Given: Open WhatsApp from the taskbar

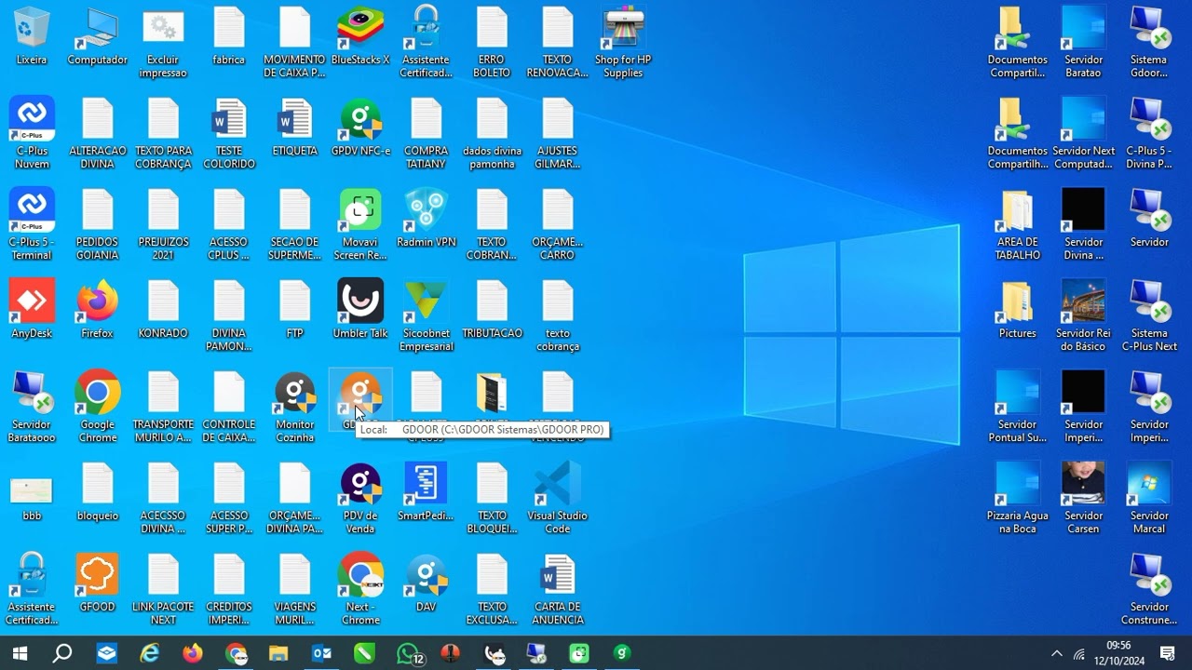Looking at the screenshot, I should [408, 653].
